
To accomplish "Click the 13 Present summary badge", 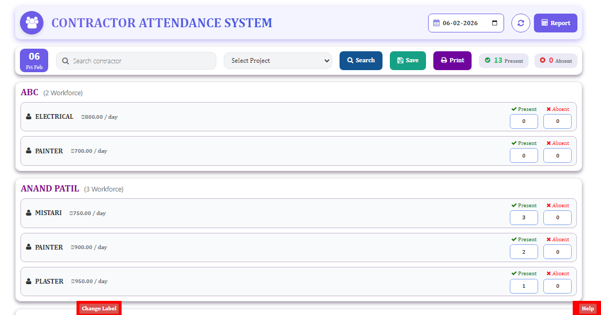I will pyautogui.click(x=504, y=61).
